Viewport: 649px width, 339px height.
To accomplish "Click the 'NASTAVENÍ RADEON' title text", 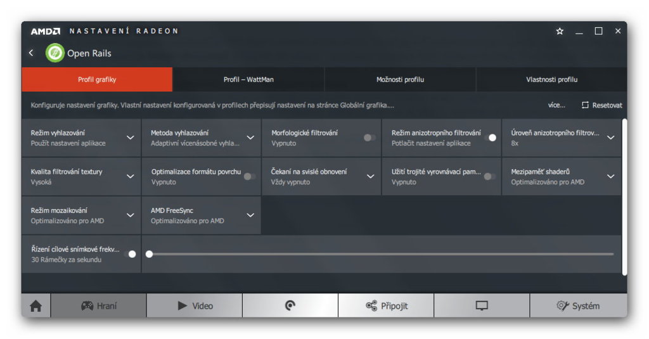I will coord(124,31).
